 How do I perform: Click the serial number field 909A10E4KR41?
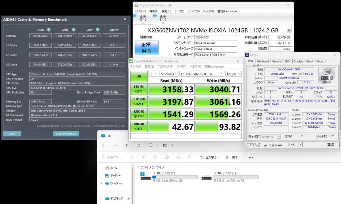tap(216, 43)
